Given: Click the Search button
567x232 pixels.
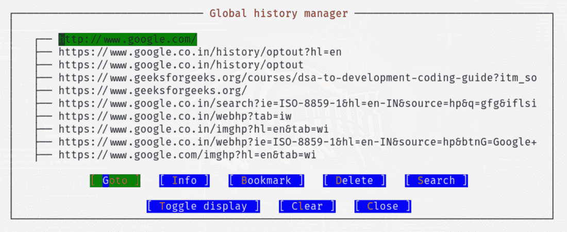Looking at the screenshot, I should click(x=437, y=180).
